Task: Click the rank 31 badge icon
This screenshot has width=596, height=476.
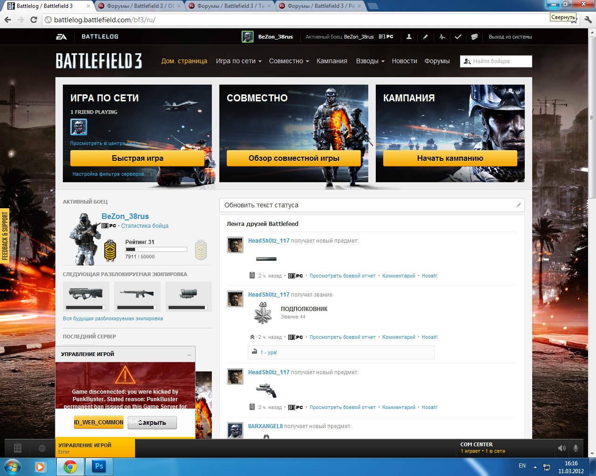Action: 110,250
